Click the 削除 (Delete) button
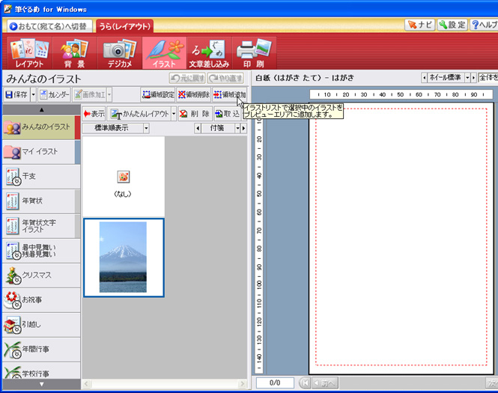Screen dimensions: 498x393 tap(194, 114)
